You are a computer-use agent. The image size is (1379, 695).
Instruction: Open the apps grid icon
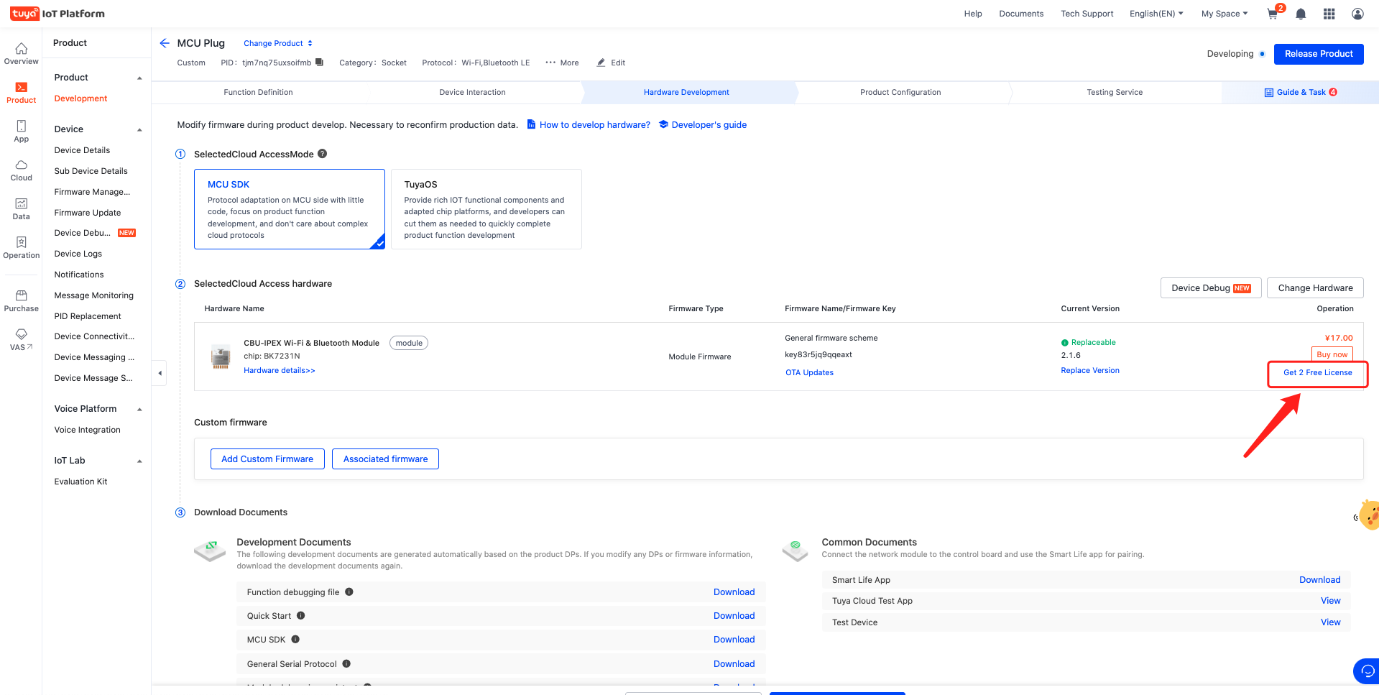pyautogui.click(x=1329, y=14)
